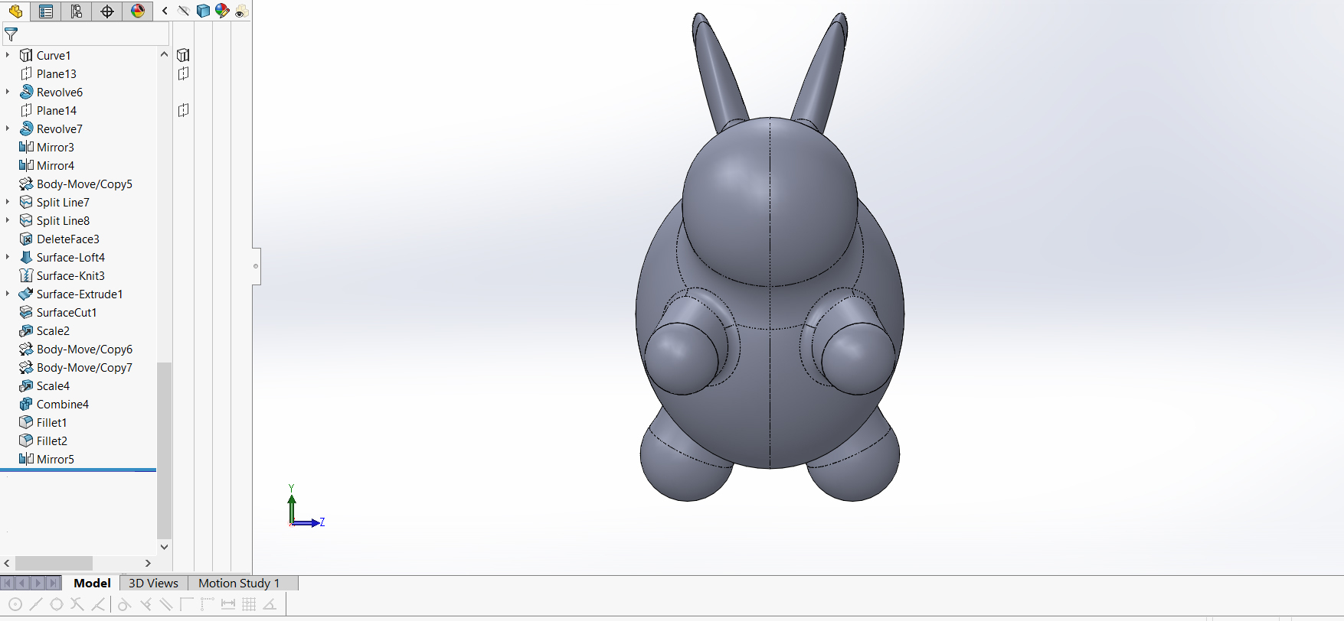Click the feature tree scroll-up arrow
The width and height of the screenshot is (1344, 621).
click(x=164, y=54)
